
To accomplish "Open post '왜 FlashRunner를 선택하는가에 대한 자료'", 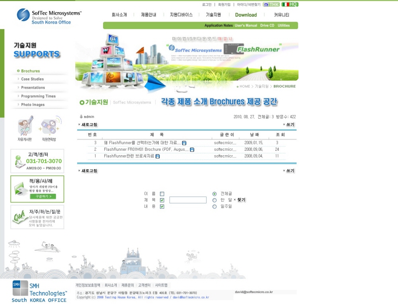I will pos(142,143).
